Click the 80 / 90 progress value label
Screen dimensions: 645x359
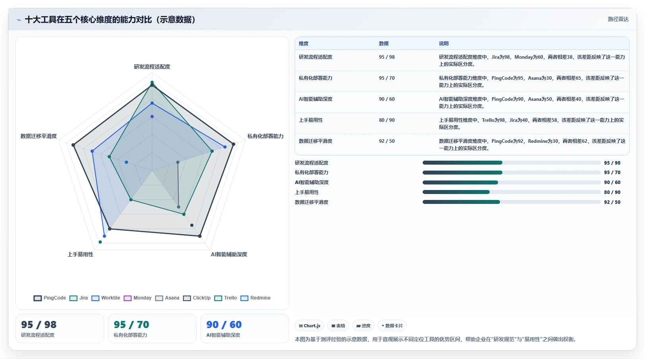pos(612,192)
